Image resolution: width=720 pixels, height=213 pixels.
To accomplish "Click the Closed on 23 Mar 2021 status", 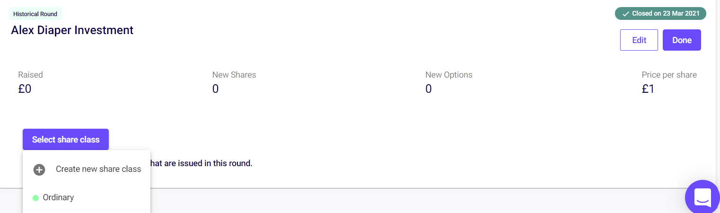I will coord(665,14).
